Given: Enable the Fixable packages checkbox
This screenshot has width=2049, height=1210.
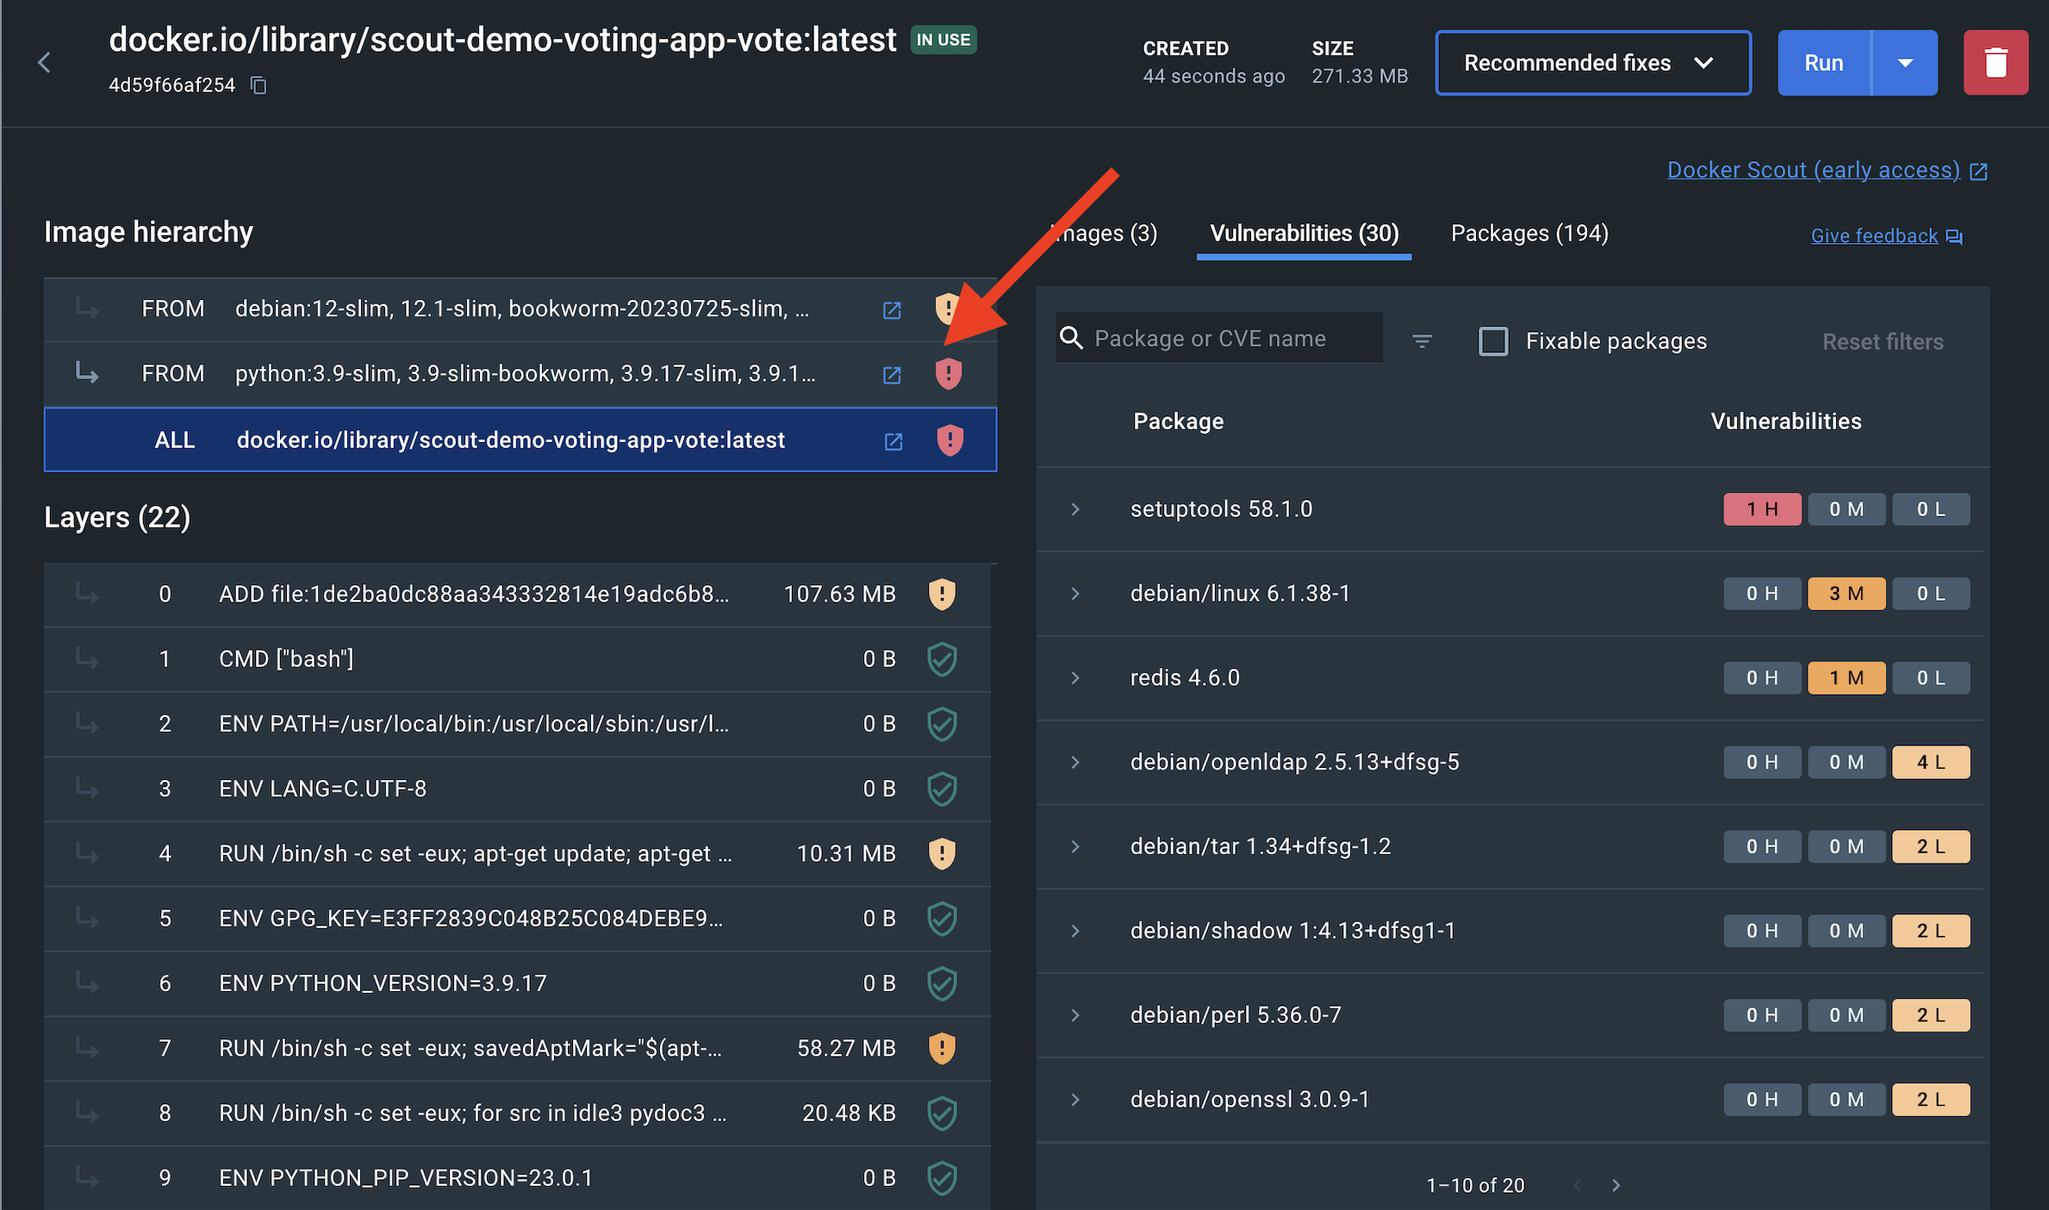Looking at the screenshot, I should (x=1493, y=341).
